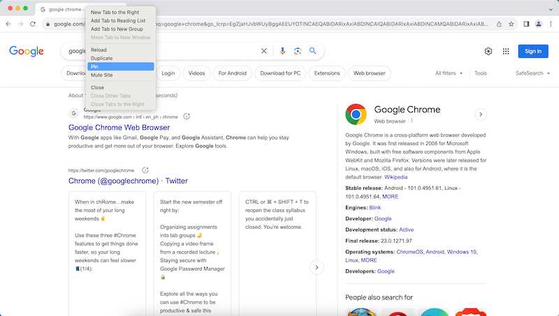Viewport: 559px width, 316px height.
Task: Open the Wikipedia link in the description
Action: tap(395, 177)
